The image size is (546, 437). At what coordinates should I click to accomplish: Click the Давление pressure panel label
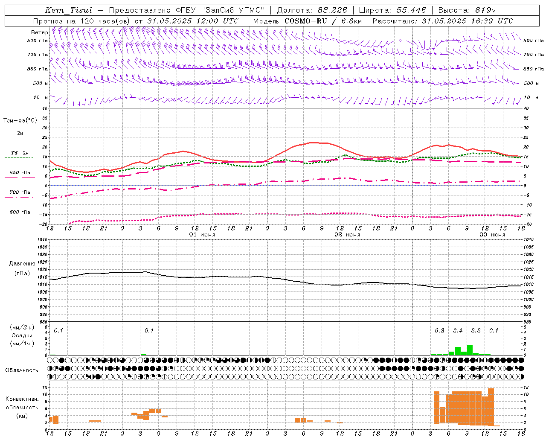pyautogui.click(x=22, y=264)
